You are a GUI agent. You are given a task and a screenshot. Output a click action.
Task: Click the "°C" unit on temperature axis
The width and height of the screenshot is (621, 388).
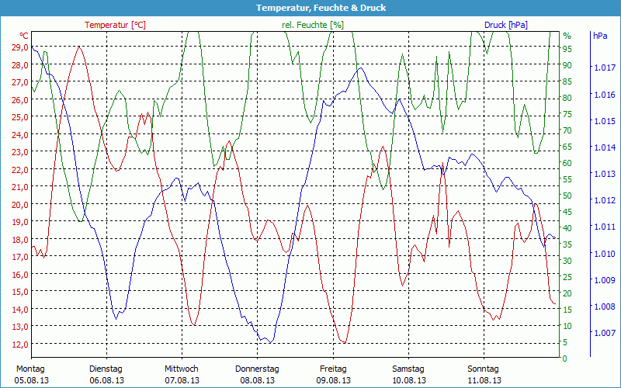pos(24,36)
